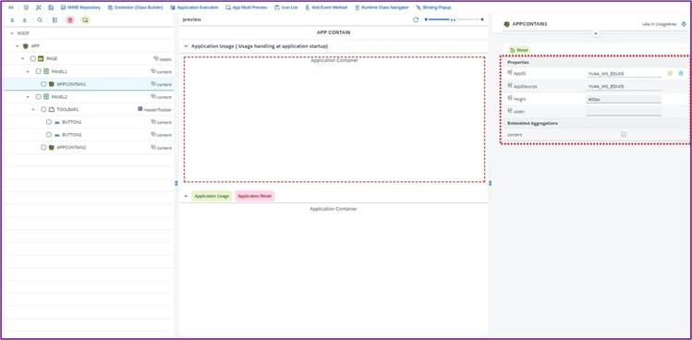Collapse the ROOT tree node
This screenshot has height=340, width=692.
click(12, 33)
